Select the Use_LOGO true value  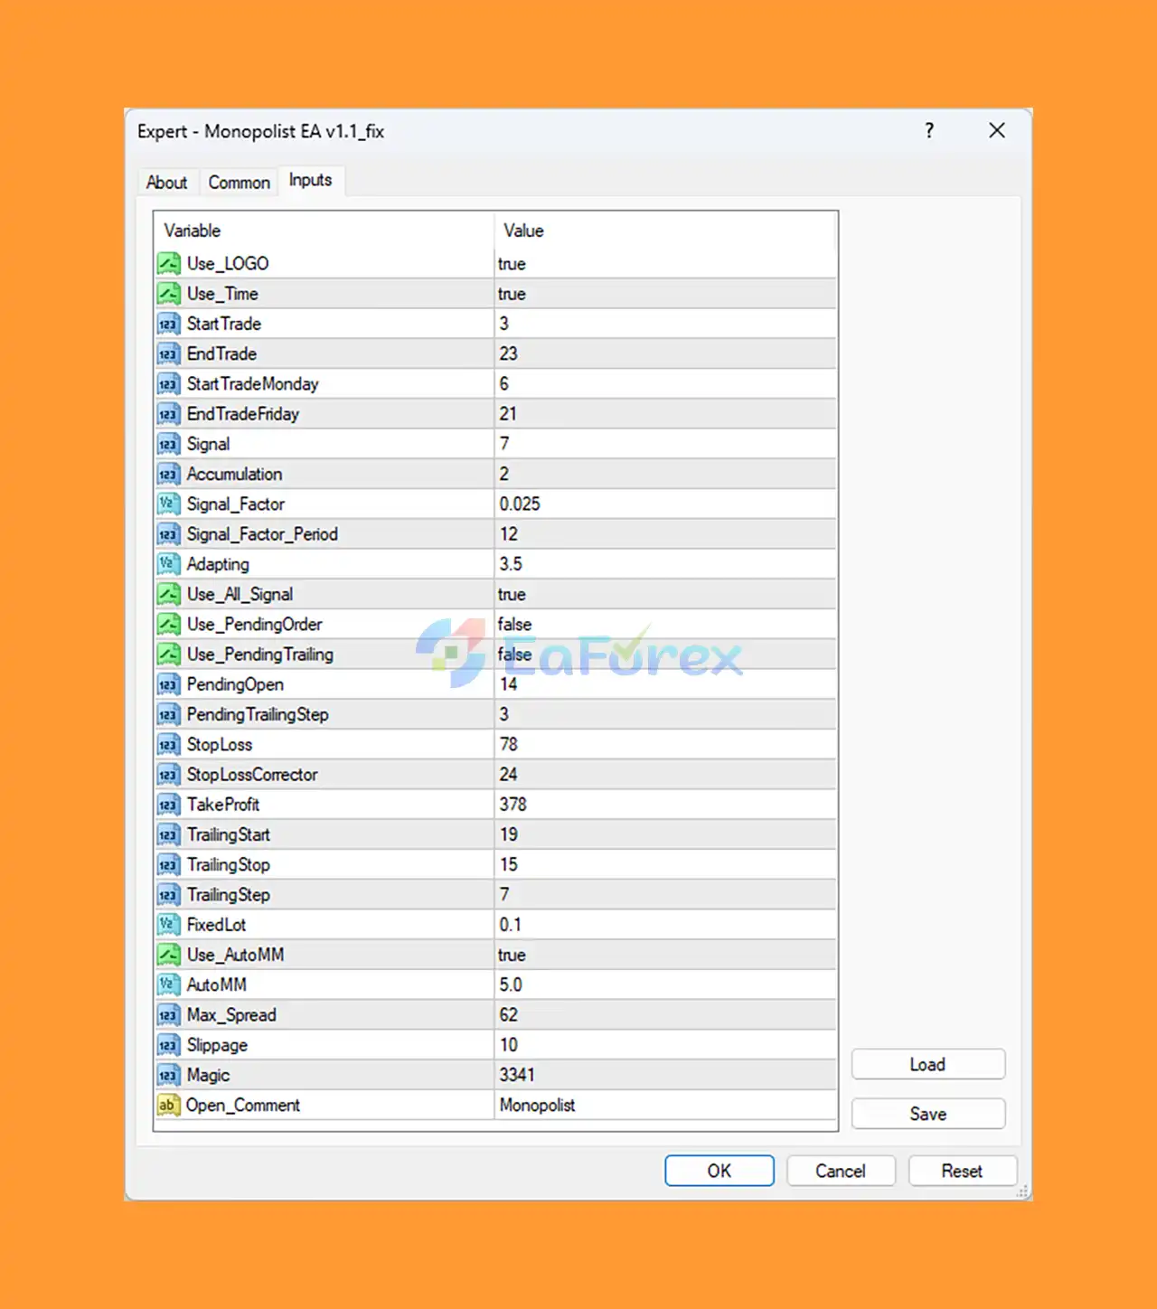pos(512,264)
